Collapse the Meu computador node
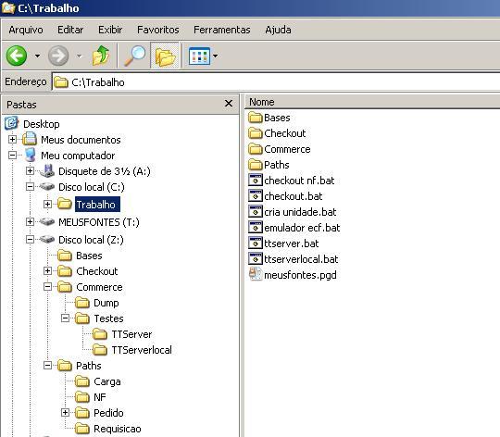The image size is (500, 437). 12,156
